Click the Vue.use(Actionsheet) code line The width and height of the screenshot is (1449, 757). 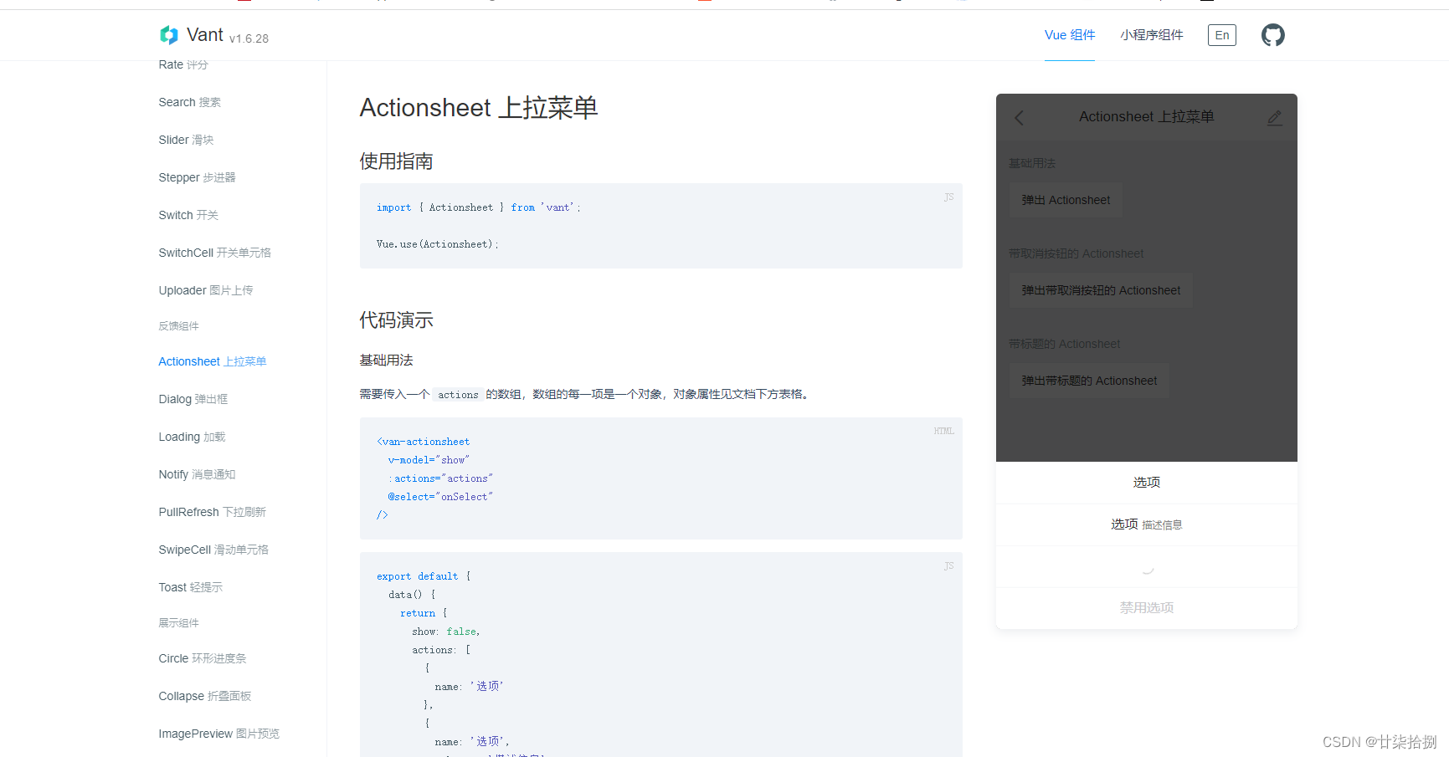[x=437, y=244]
